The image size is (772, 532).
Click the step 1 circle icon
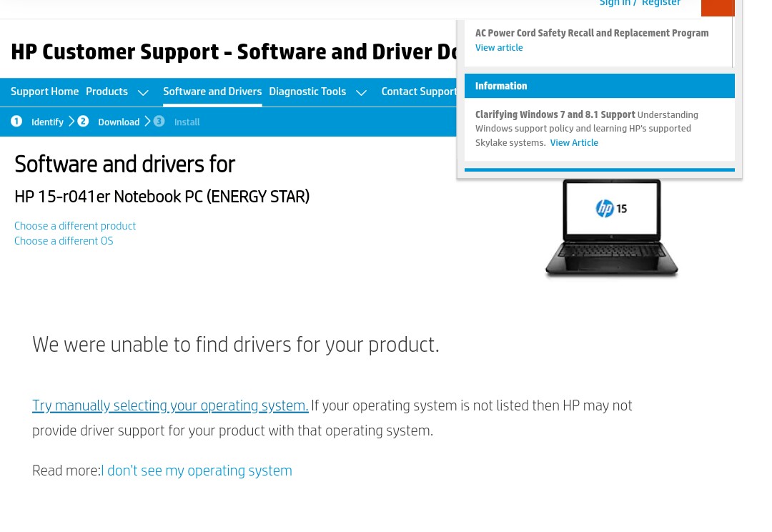click(x=16, y=121)
